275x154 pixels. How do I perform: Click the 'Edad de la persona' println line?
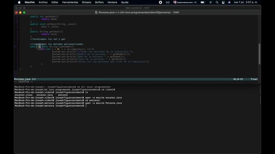point(89,56)
